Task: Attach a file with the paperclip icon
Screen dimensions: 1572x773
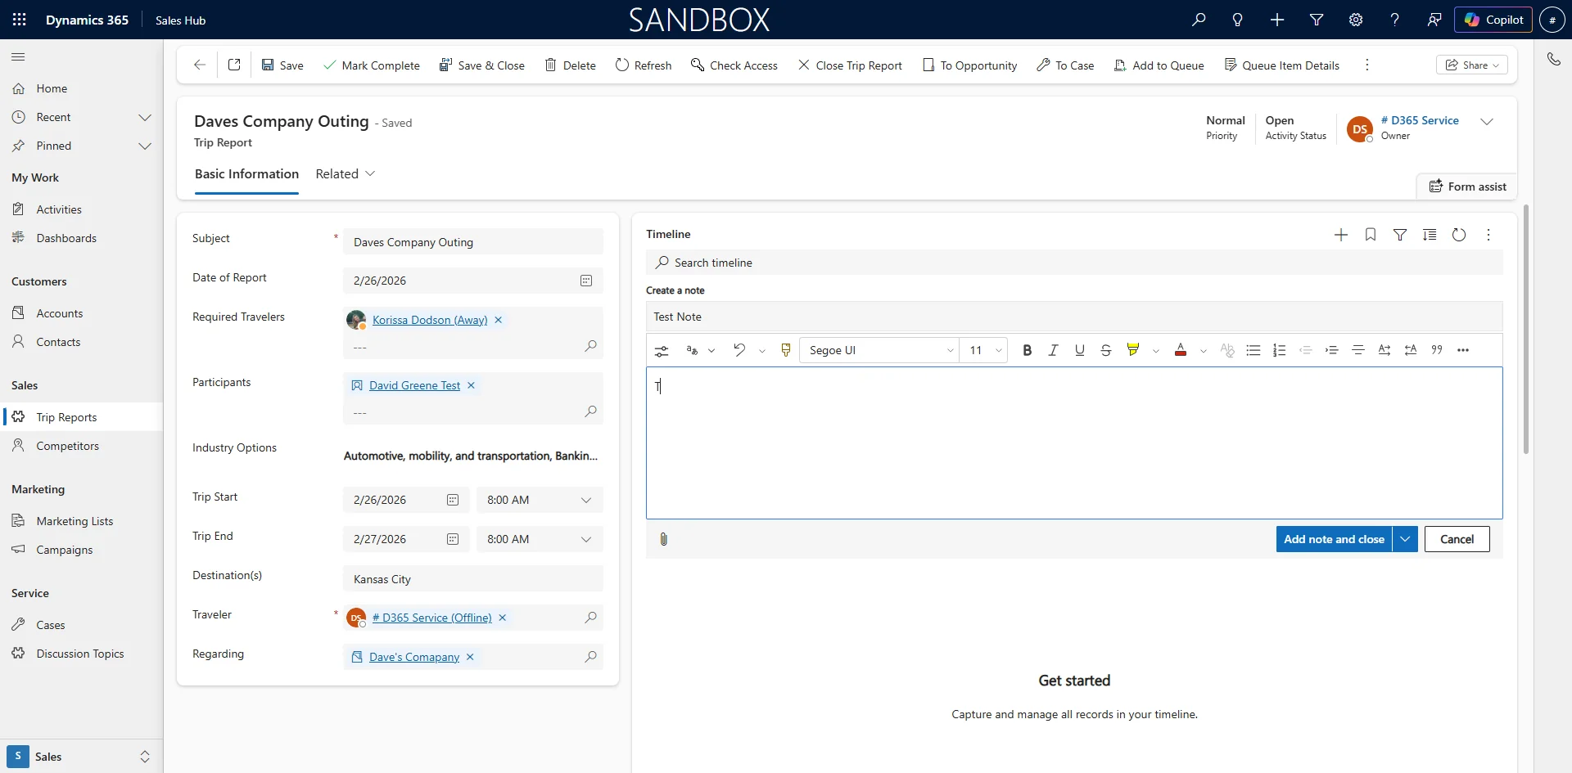Action: pos(663,539)
